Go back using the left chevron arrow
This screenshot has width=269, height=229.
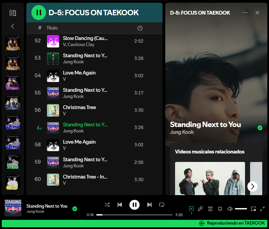click(13, 26)
